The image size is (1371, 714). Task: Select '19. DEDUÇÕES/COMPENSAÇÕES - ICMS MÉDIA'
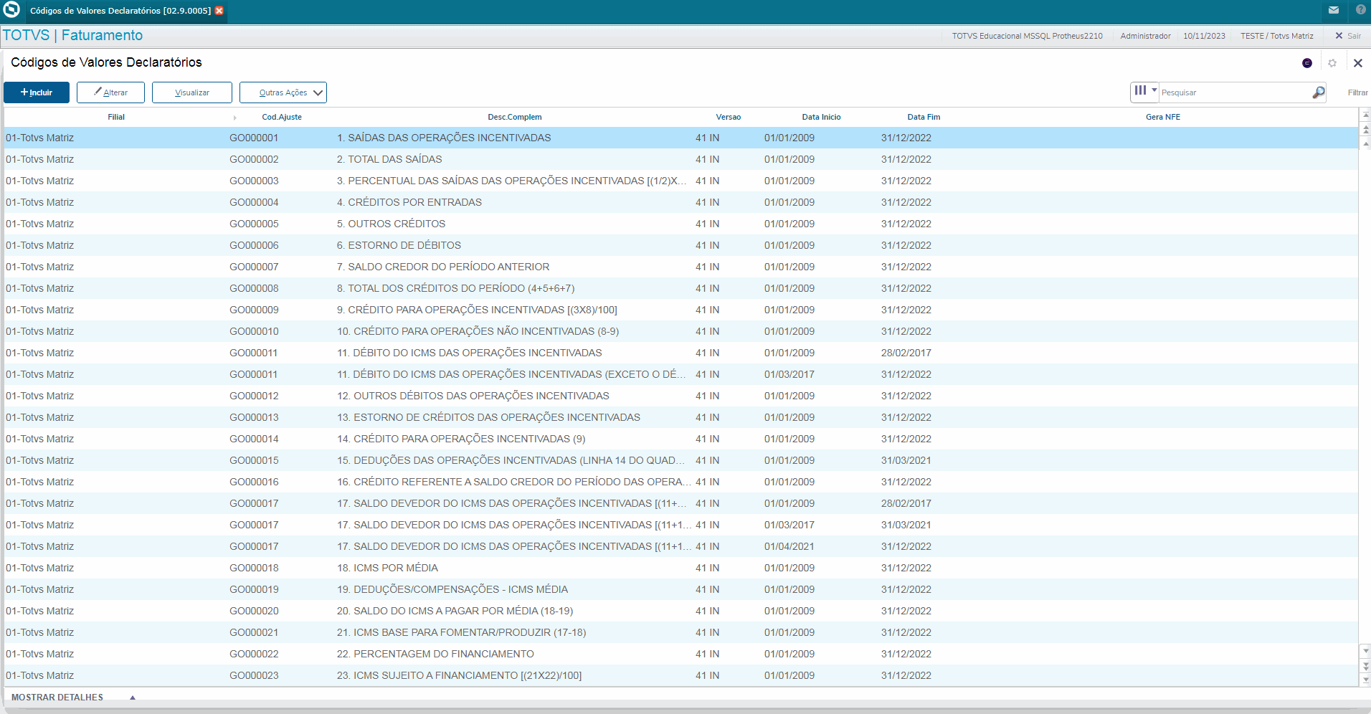click(x=452, y=589)
